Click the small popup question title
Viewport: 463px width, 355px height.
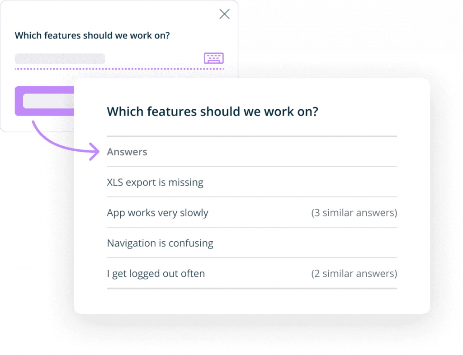(x=92, y=35)
